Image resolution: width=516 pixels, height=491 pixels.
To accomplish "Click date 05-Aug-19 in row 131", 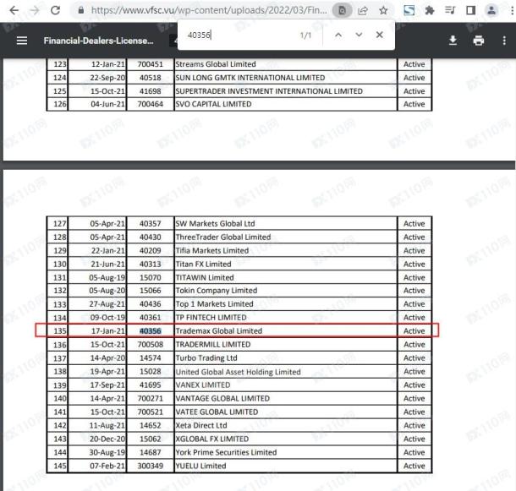I will pyautogui.click(x=107, y=277).
